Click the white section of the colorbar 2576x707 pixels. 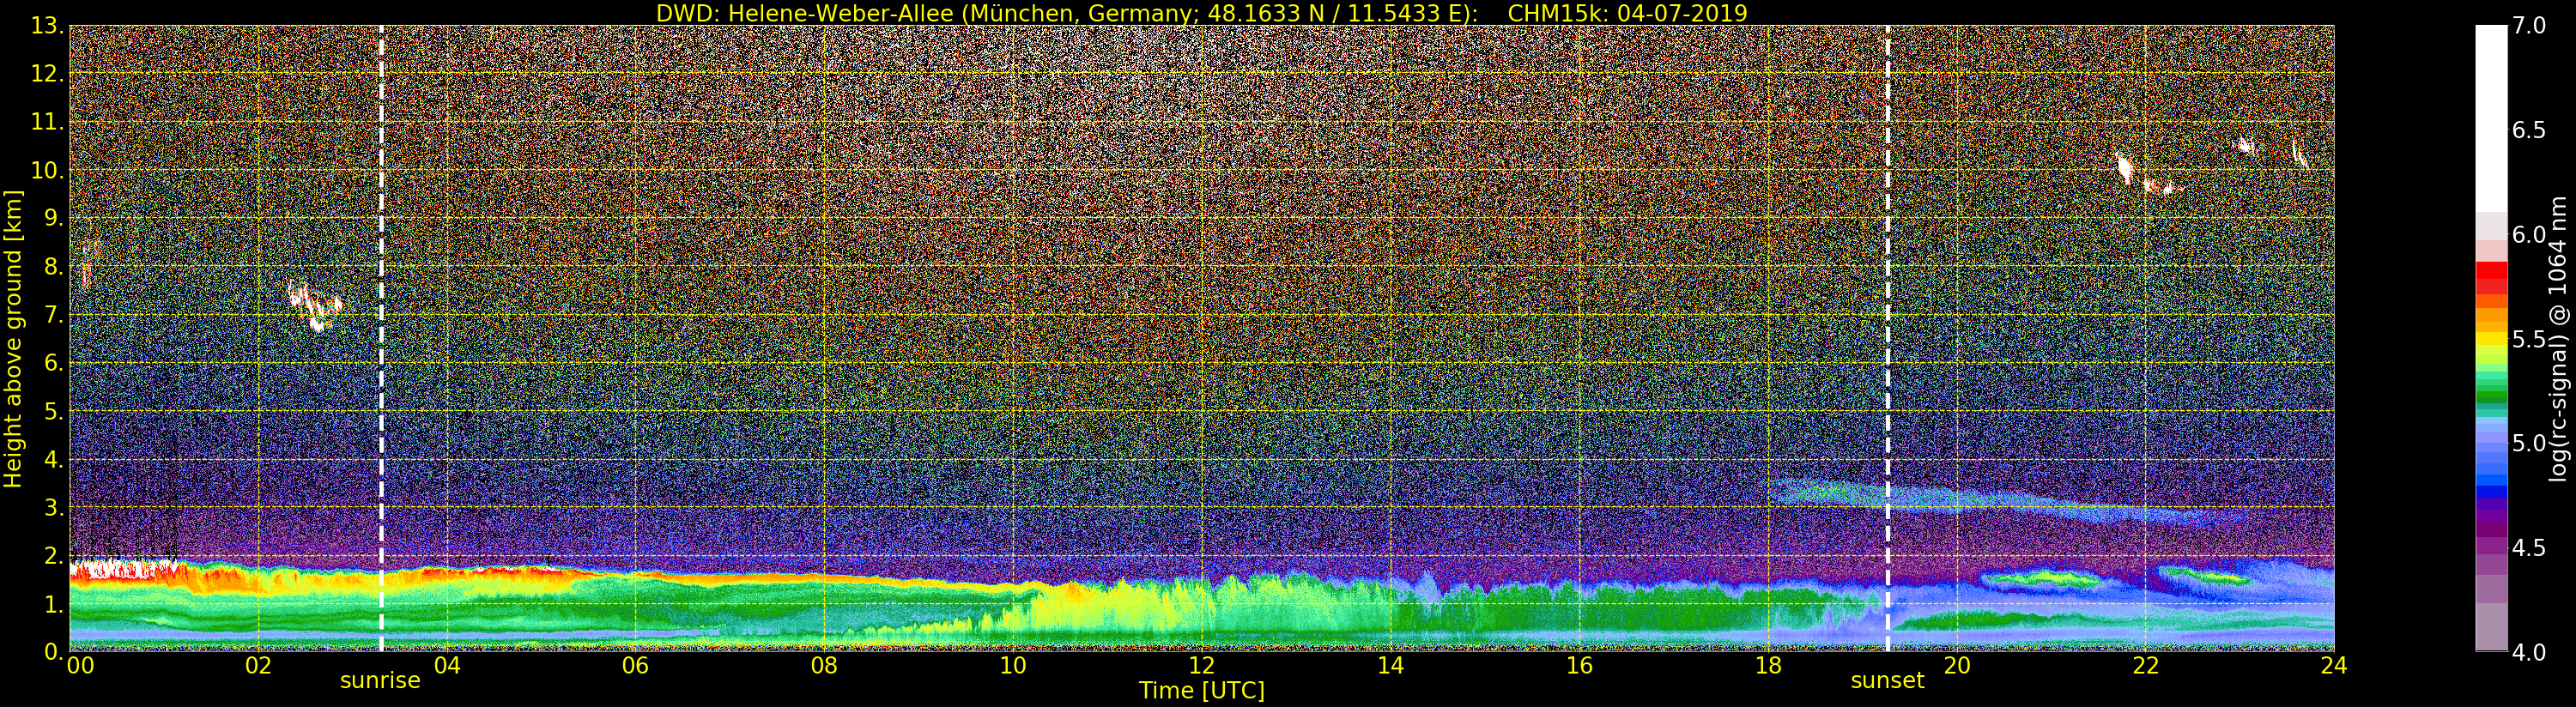[x=2491, y=120]
